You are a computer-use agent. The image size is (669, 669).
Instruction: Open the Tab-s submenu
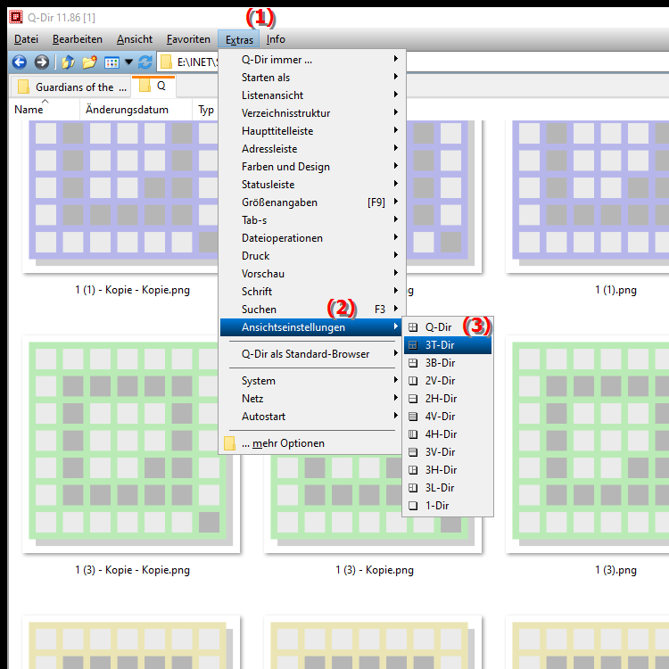tap(311, 220)
